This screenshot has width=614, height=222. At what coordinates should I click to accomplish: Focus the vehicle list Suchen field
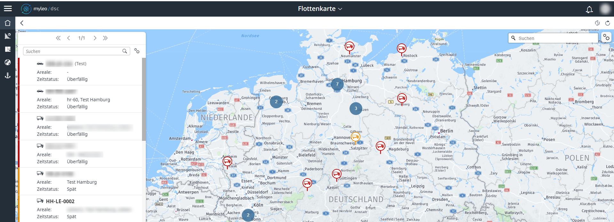76,51
